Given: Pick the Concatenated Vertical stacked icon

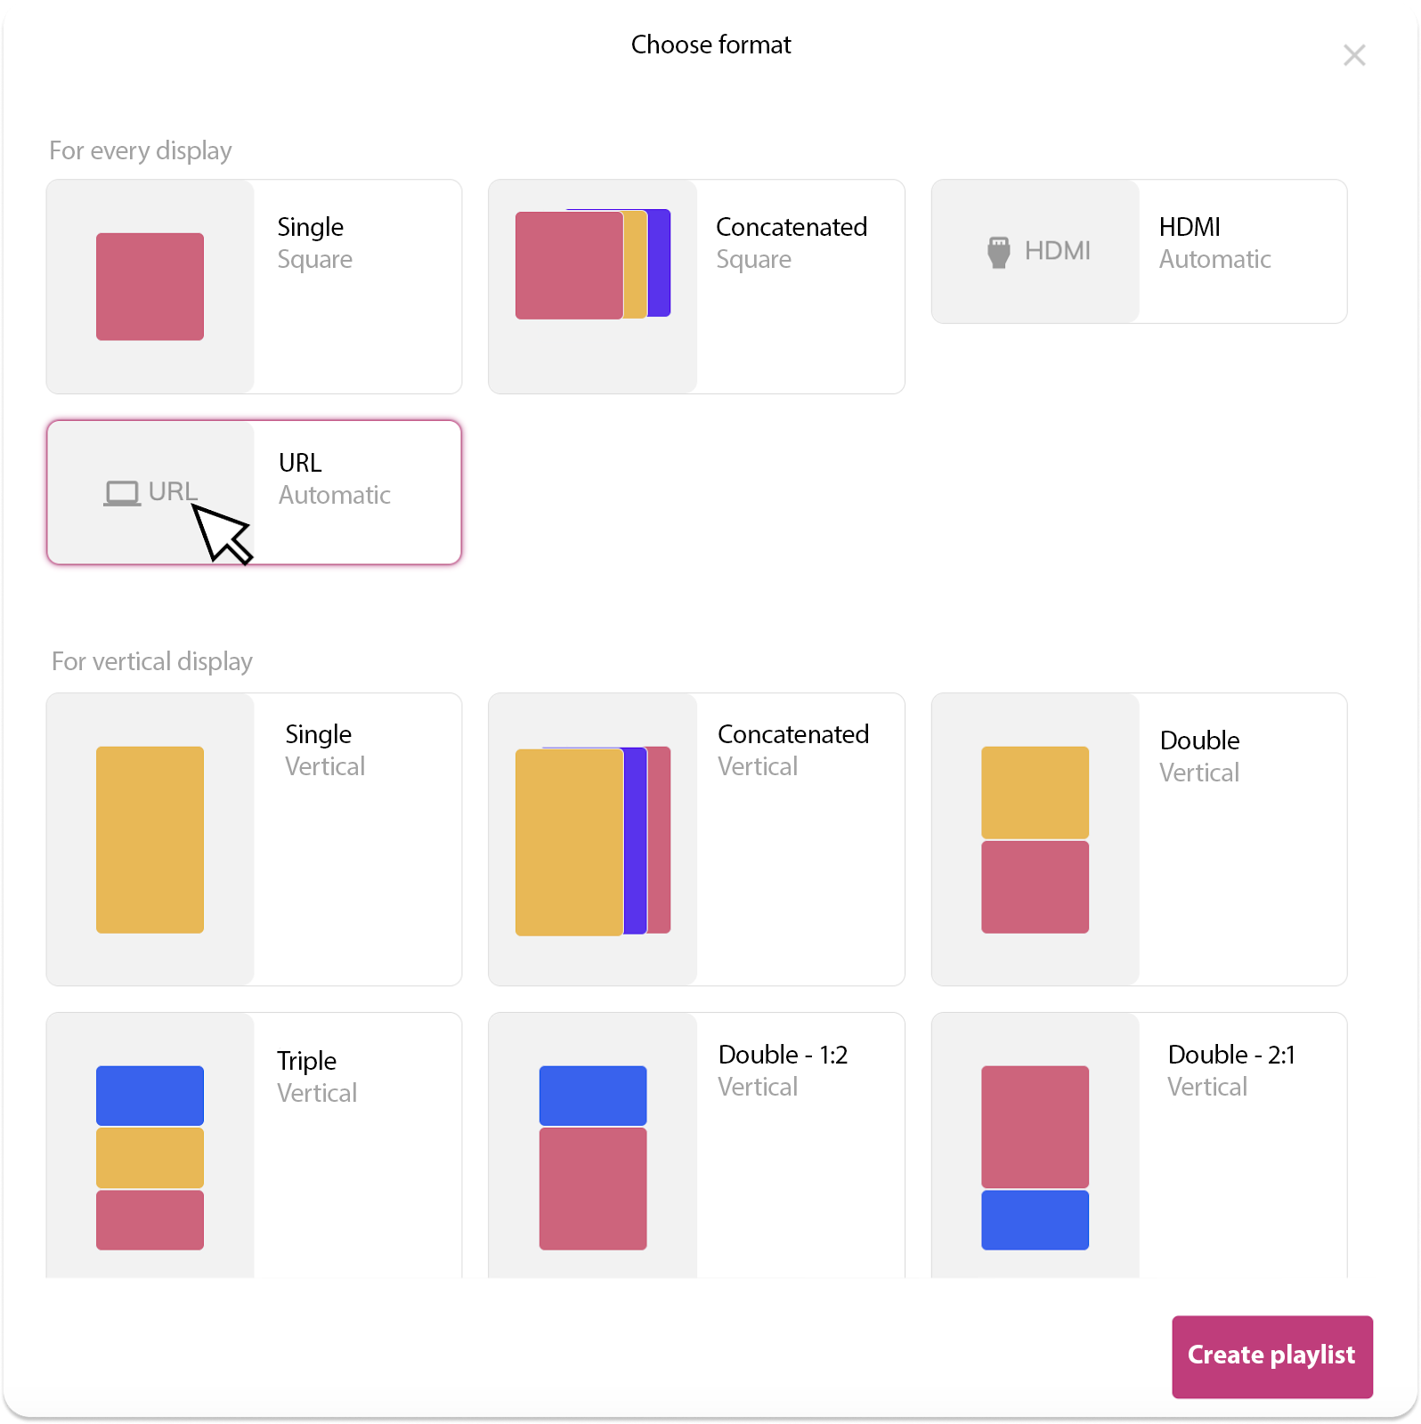Looking at the screenshot, I should pyautogui.click(x=593, y=841).
